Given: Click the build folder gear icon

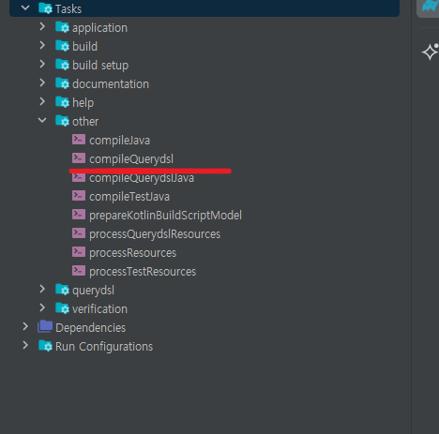Looking at the screenshot, I should click(x=62, y=46).
